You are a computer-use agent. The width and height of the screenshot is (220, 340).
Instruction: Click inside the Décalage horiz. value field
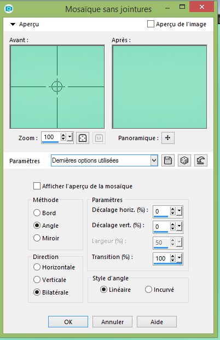pyautogui.click(x=161, y=211)
